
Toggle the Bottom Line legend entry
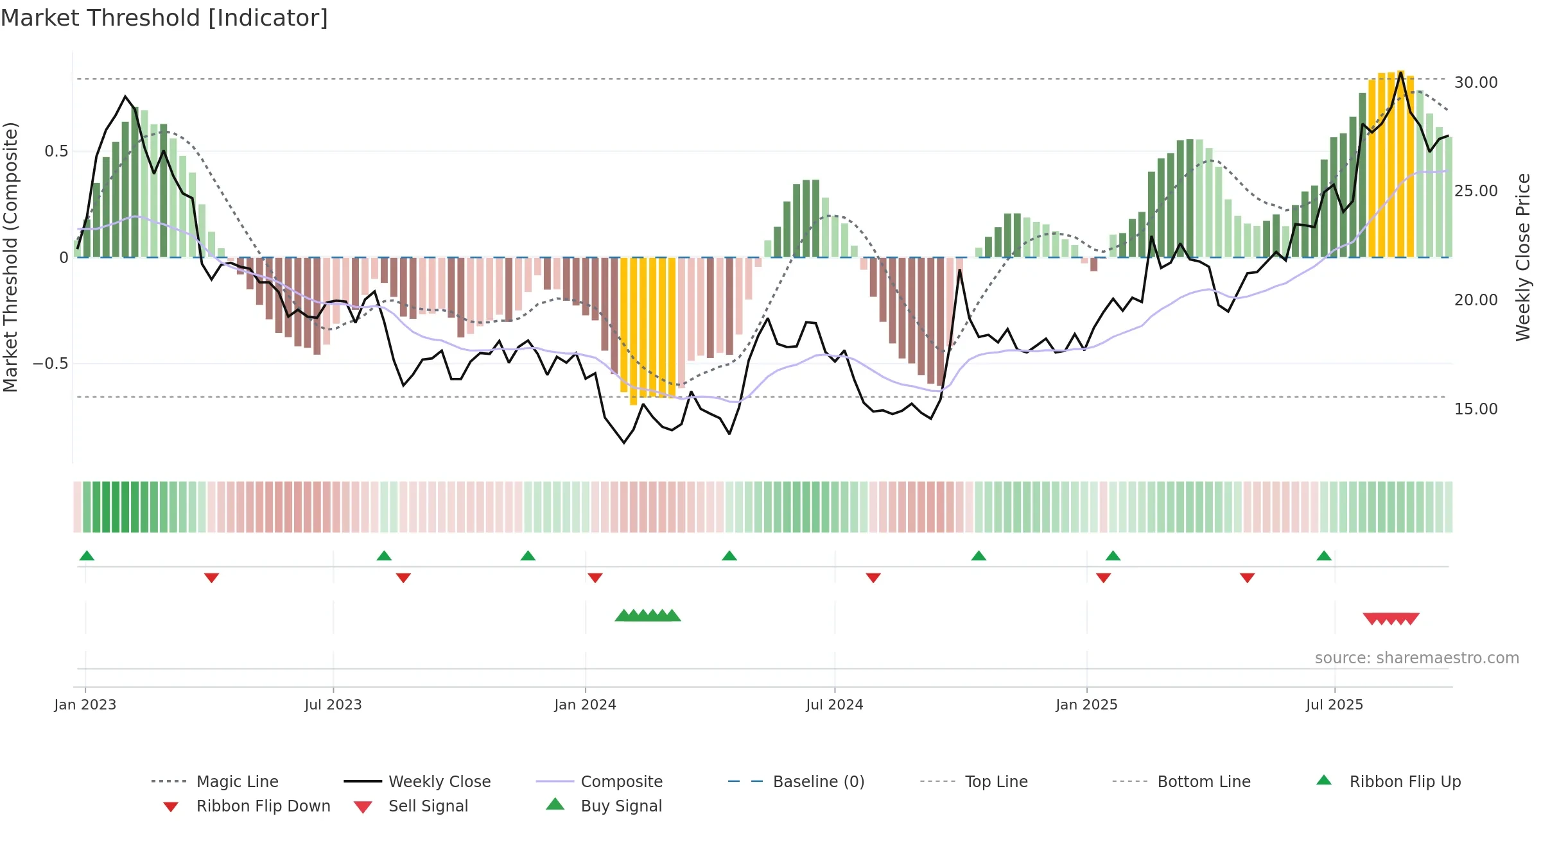(1181, 781)
